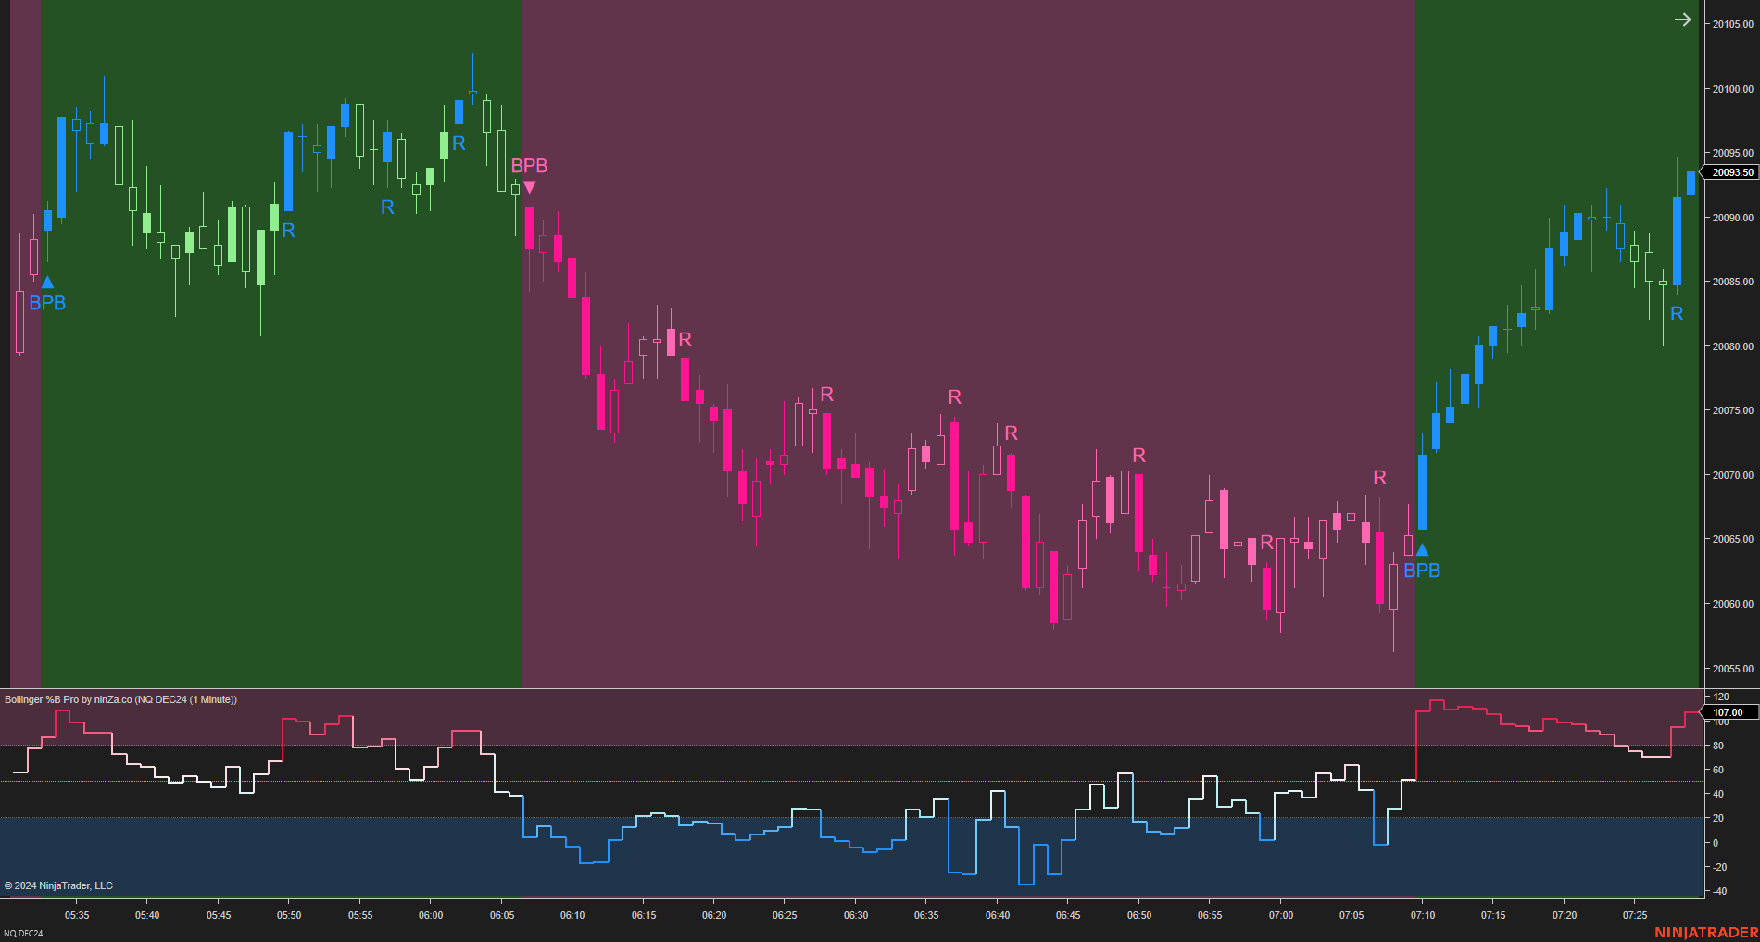Click the 2024 NinjaTrader copyright text
The height and width of the screenshot is (942, 1760).
(x=57, y=885)
